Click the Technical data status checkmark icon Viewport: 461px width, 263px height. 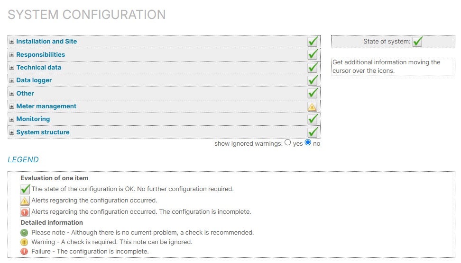pyautogui.click(x=312, y=68)
